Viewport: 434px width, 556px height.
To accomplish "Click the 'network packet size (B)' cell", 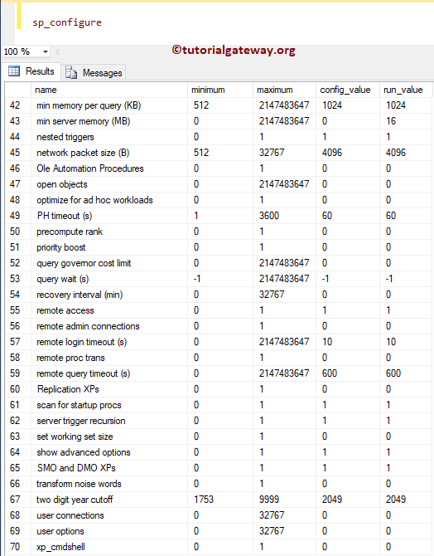I will pos(109,153).
